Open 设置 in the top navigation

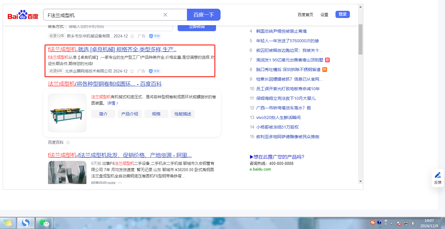click(324, 15)
